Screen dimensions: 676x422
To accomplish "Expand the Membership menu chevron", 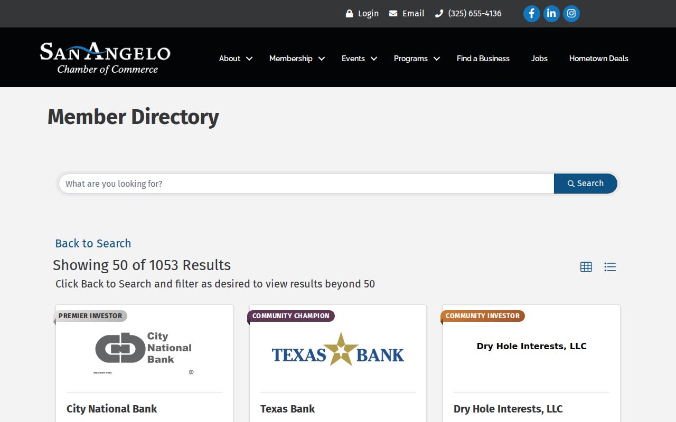I will [322, 59].
